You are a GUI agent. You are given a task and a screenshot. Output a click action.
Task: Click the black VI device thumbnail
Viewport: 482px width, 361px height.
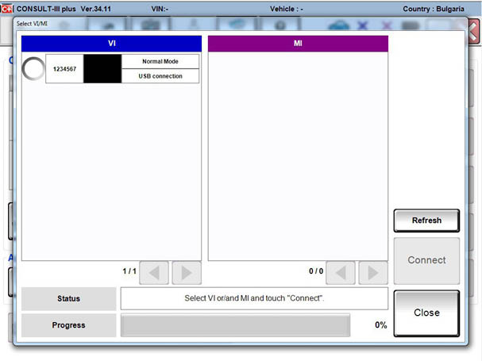point(102,69)
